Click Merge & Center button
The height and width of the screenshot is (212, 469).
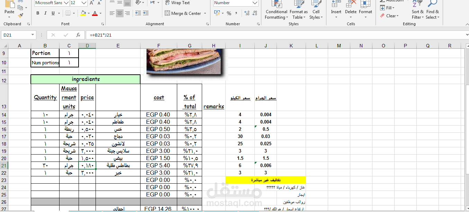(x=183, y=13)
